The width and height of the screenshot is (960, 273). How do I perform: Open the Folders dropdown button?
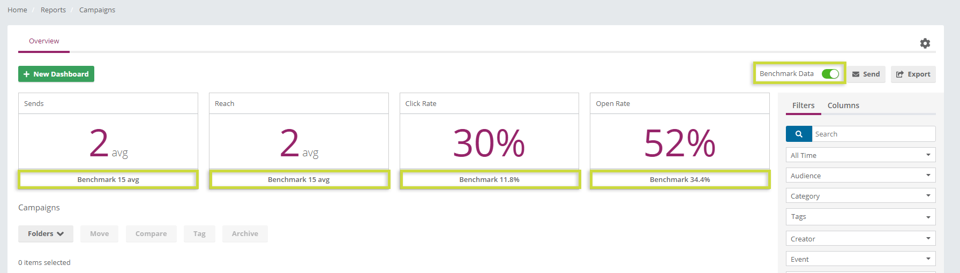(x=46, y=234)
